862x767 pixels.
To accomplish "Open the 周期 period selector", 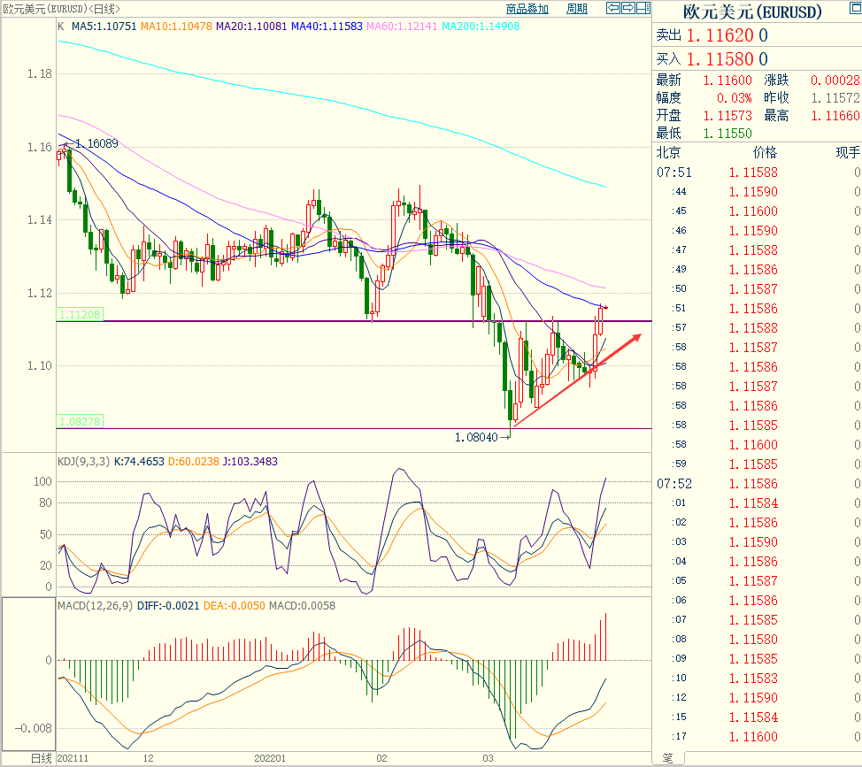I will point(576,9).
